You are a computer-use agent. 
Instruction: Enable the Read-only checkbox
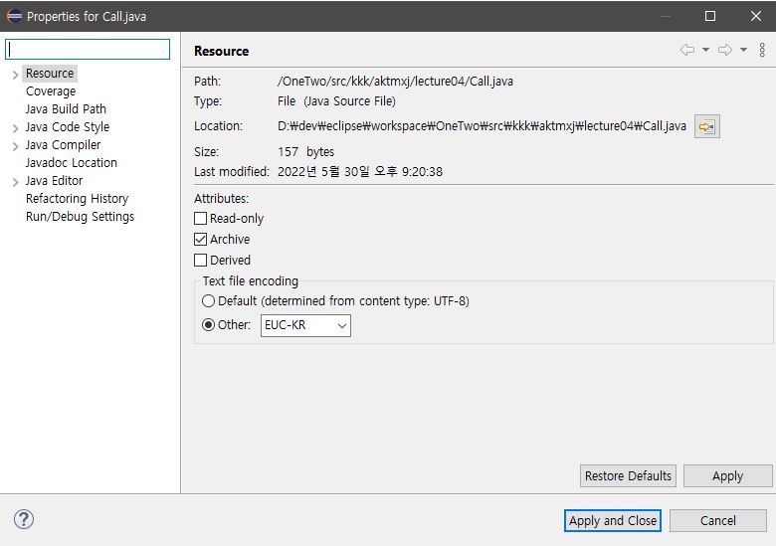(200, 218)
